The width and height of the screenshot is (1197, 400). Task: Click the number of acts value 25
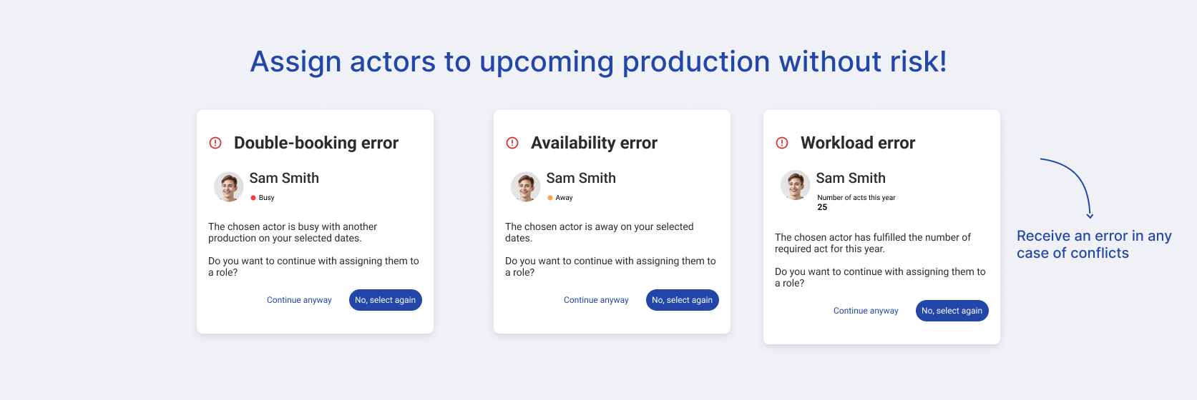(x=822, y=207)
